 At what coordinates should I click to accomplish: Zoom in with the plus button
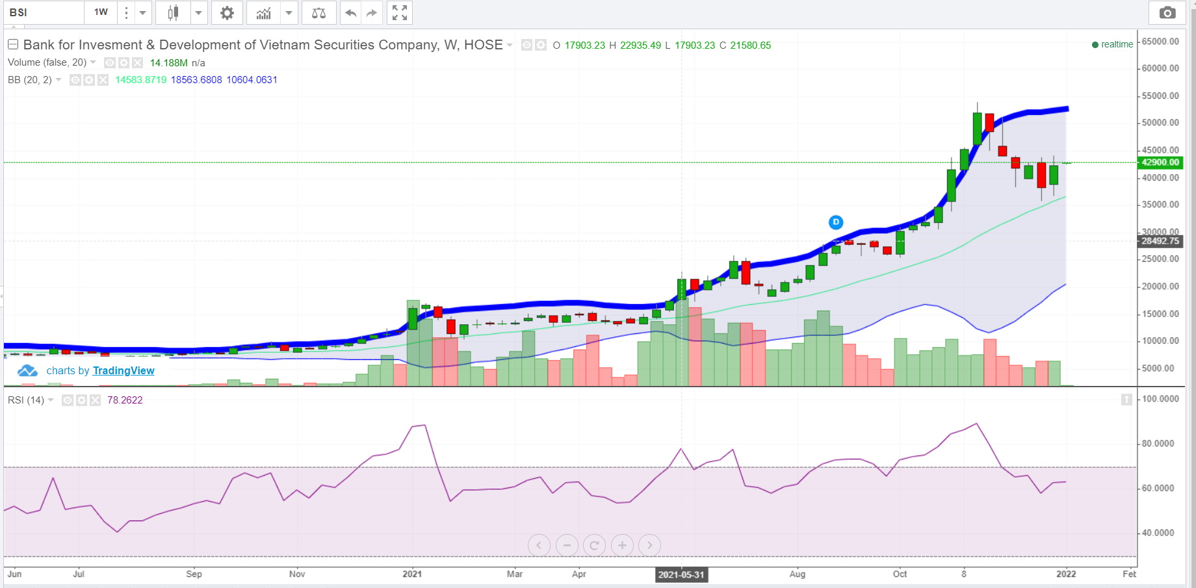point(622,545)
